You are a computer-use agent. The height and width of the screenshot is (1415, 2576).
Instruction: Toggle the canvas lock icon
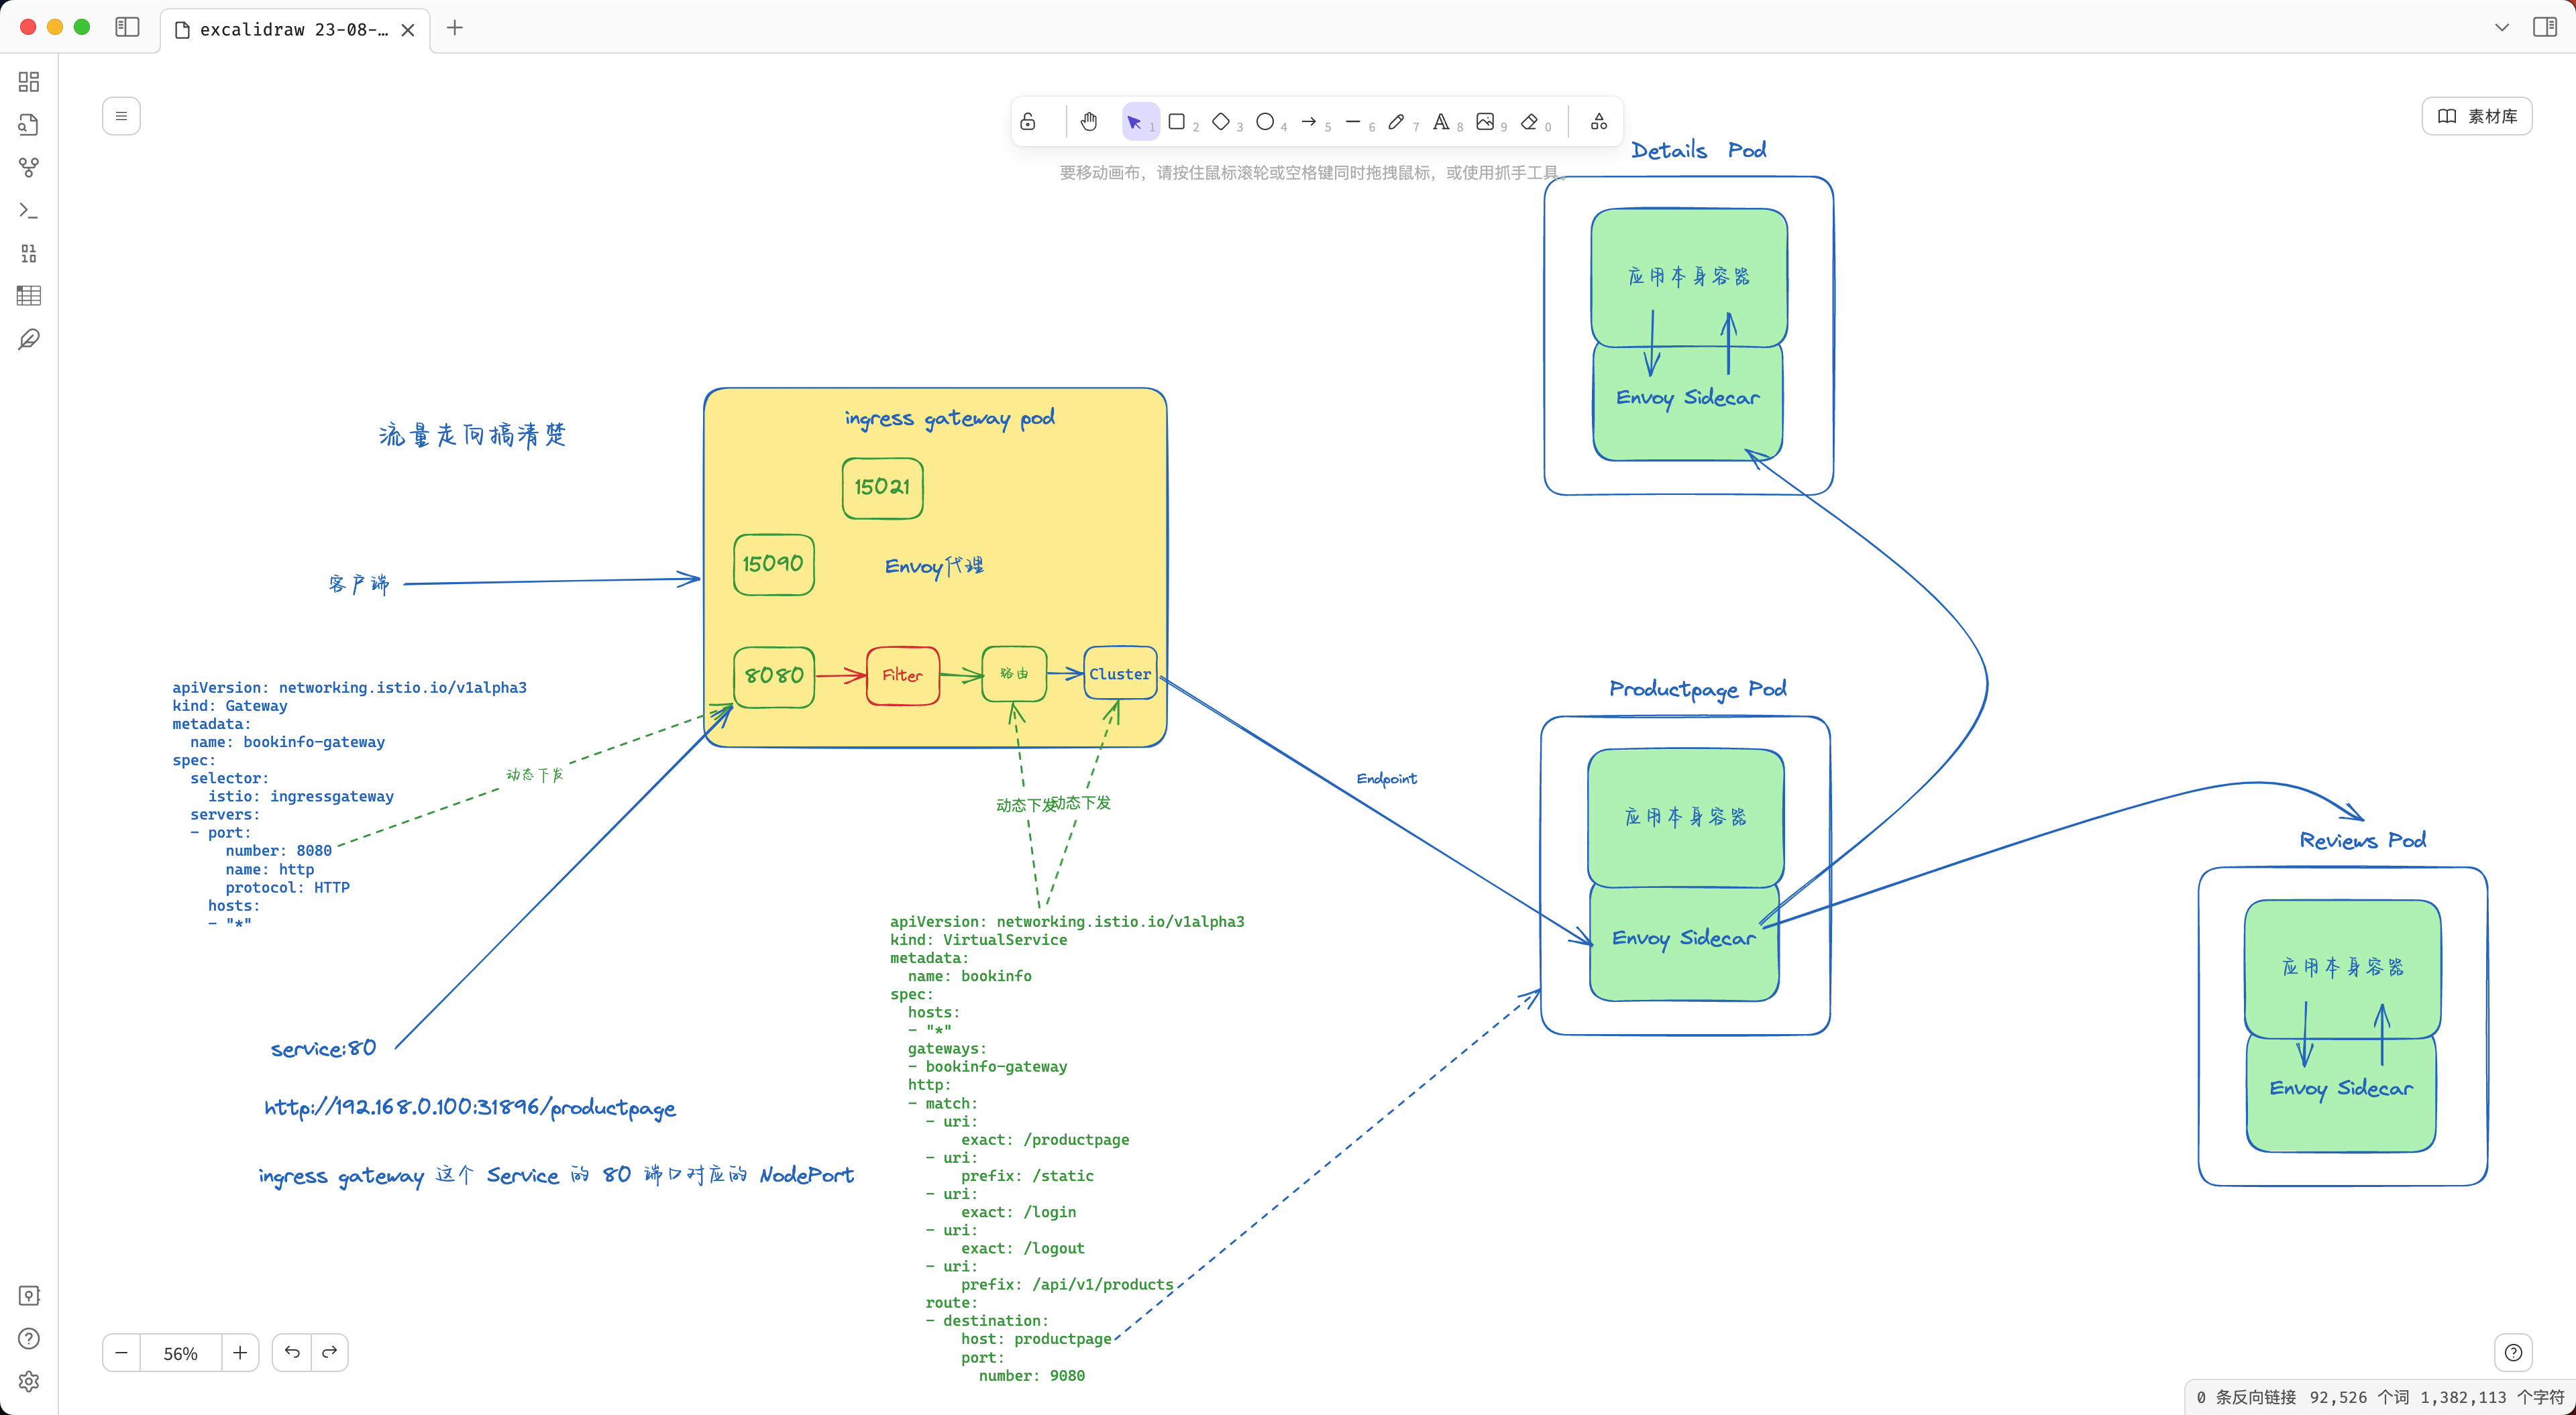point(1028,122)
